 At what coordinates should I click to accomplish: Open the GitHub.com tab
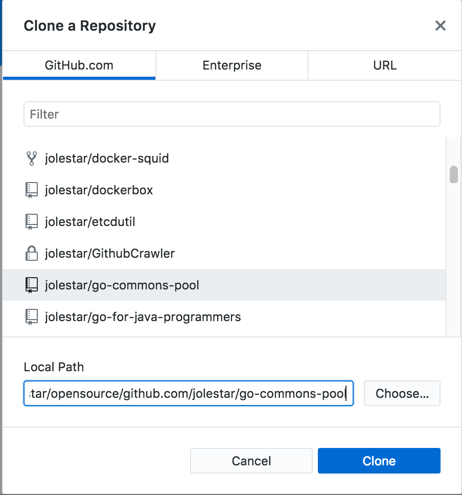(79, 65)
